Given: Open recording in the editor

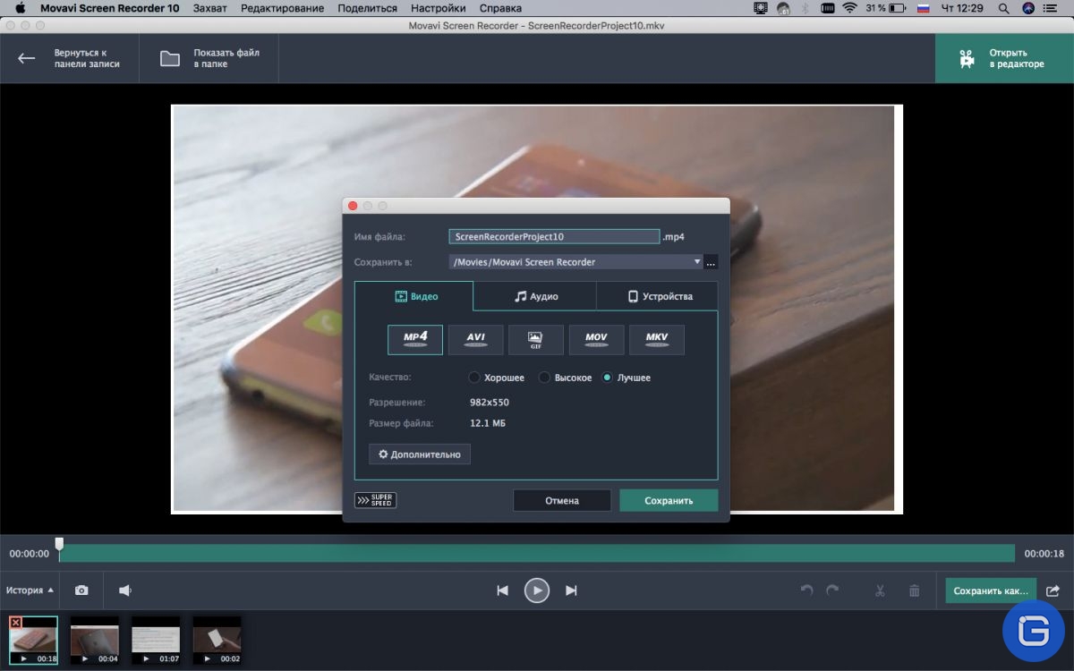Looking at the screenshot, I should (x=1004, y=58).
